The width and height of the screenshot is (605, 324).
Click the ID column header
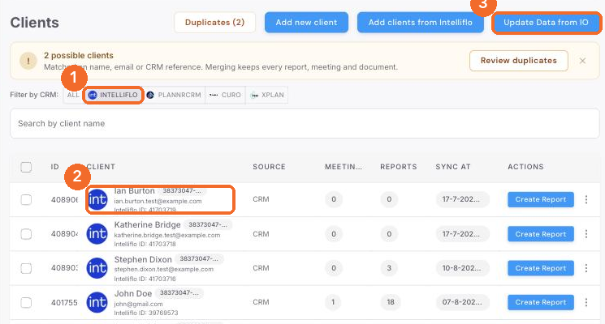54,167
